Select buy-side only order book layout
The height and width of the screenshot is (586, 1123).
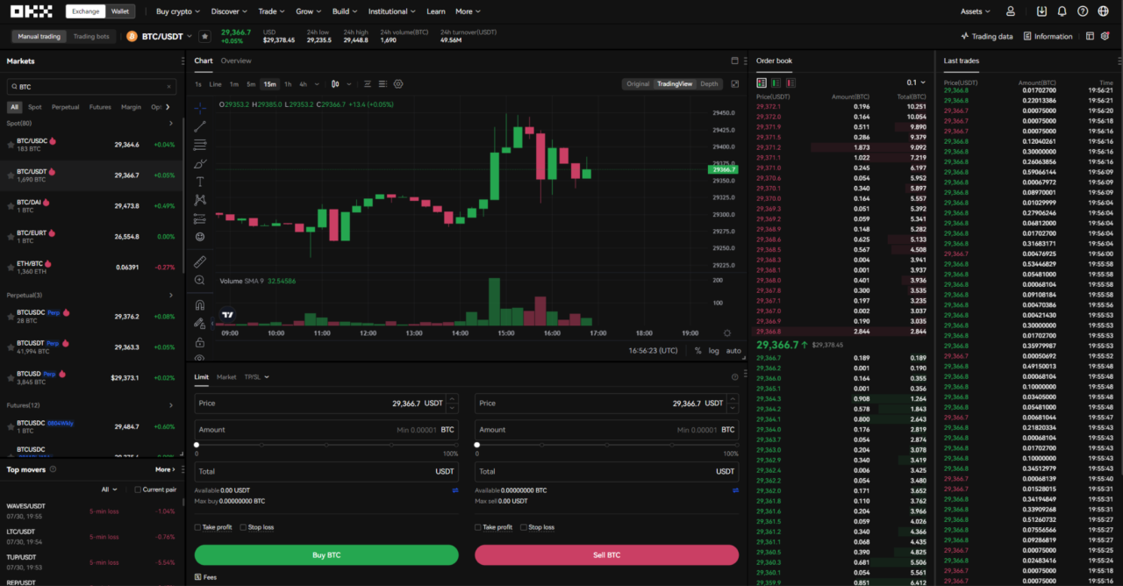coord(776,82)
